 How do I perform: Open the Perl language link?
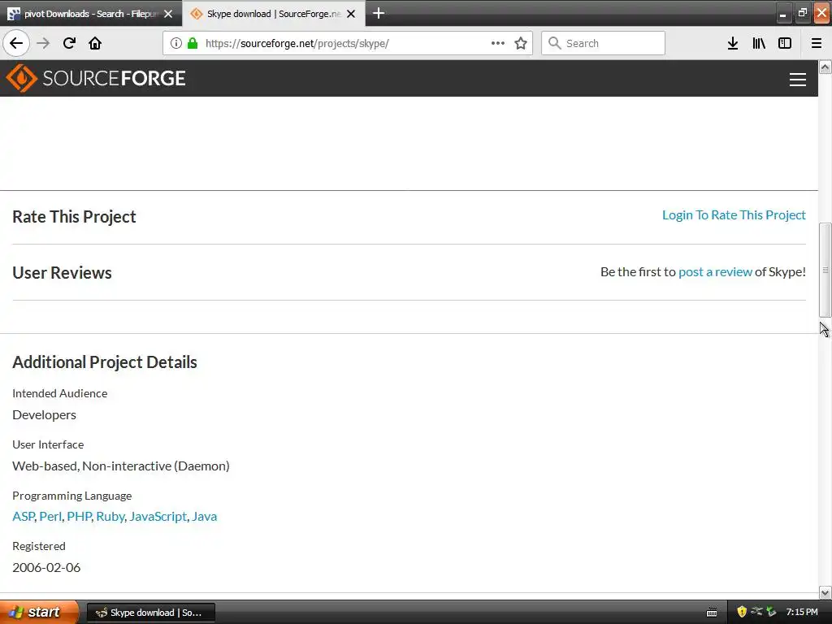(50, 516)
